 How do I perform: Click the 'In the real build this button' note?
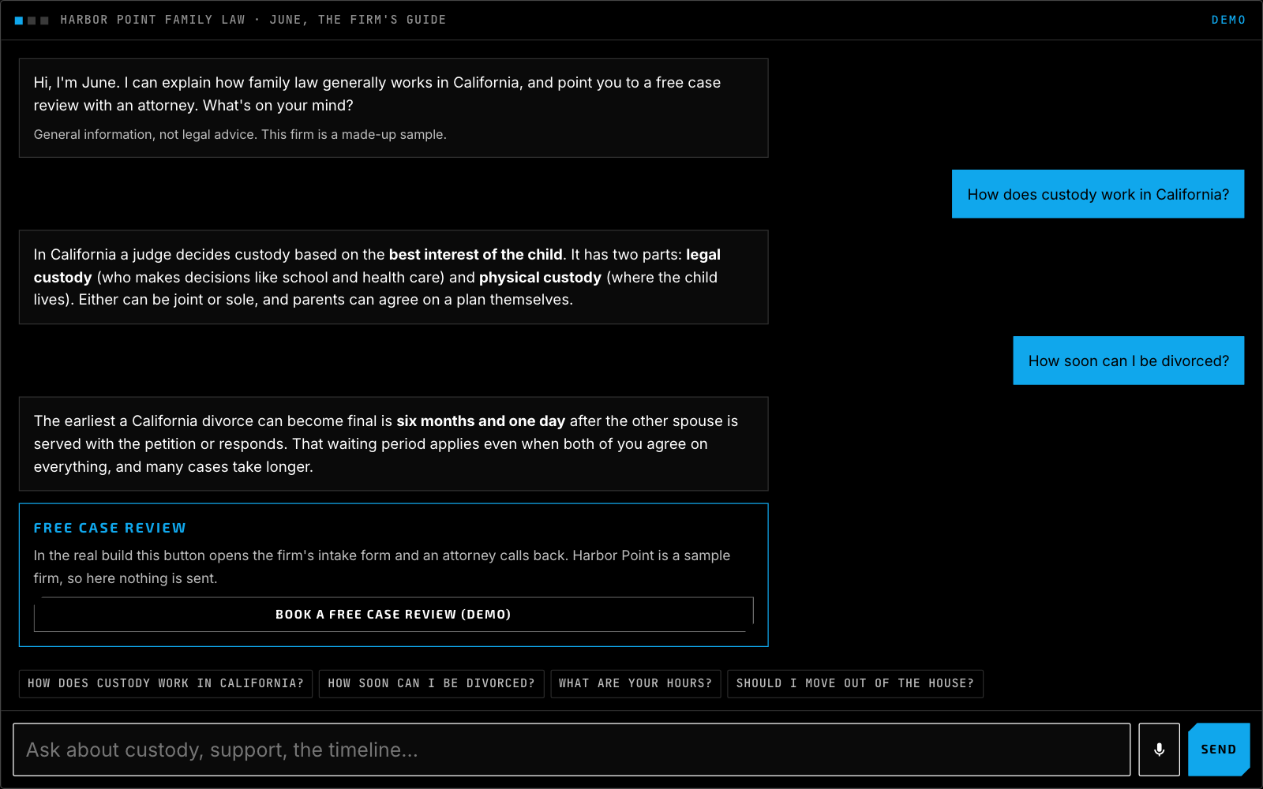pos(382,567)
